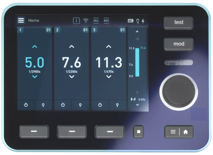Tap the cyan power level bar
Viewport: 213px width, 155px height.
[x=137, y=62]
